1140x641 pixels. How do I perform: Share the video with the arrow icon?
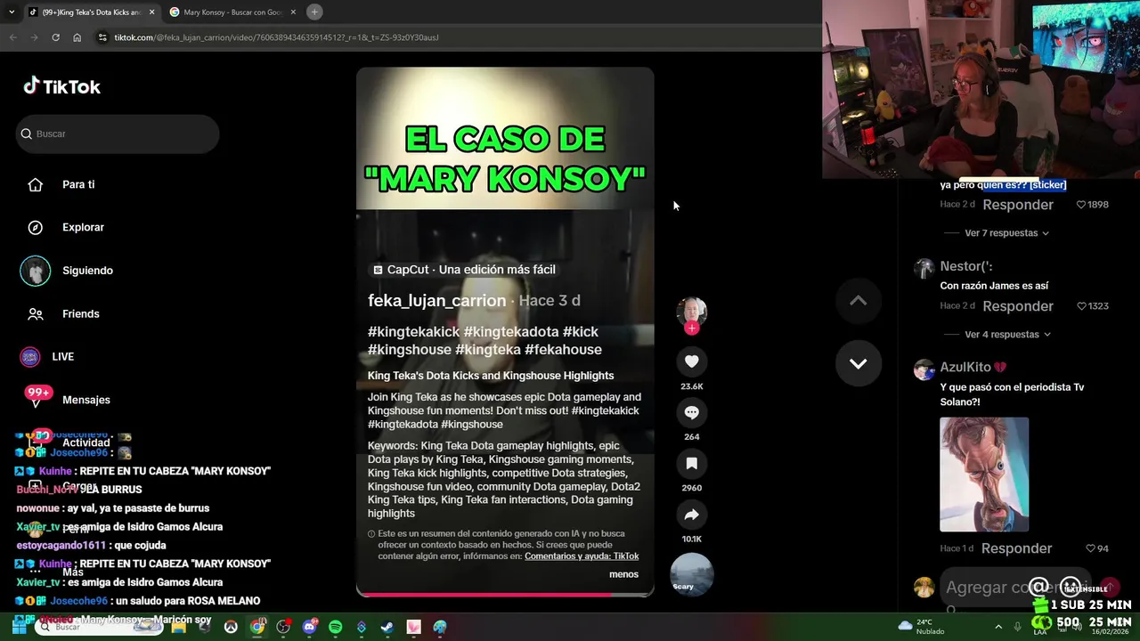click(692, 514)
